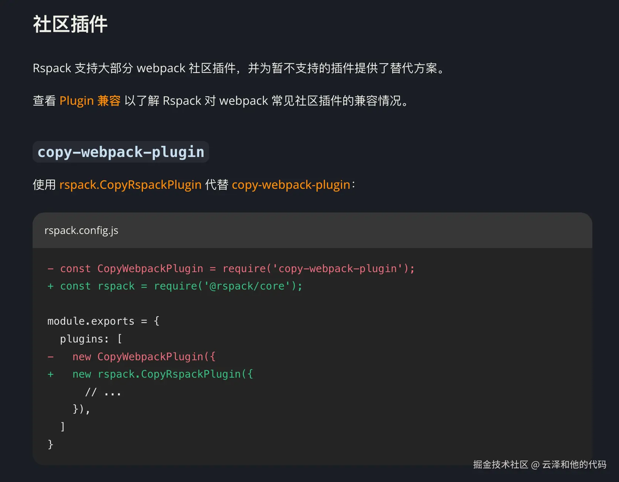Click the removed new CopyWebpackPlugin({ line

[144, 357]
